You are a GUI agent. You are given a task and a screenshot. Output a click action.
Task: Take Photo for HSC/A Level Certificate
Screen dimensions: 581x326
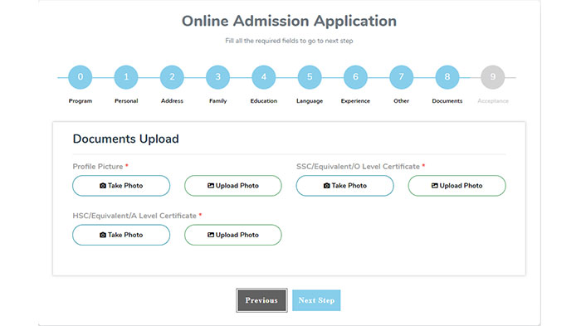click(x=121, y=235)
